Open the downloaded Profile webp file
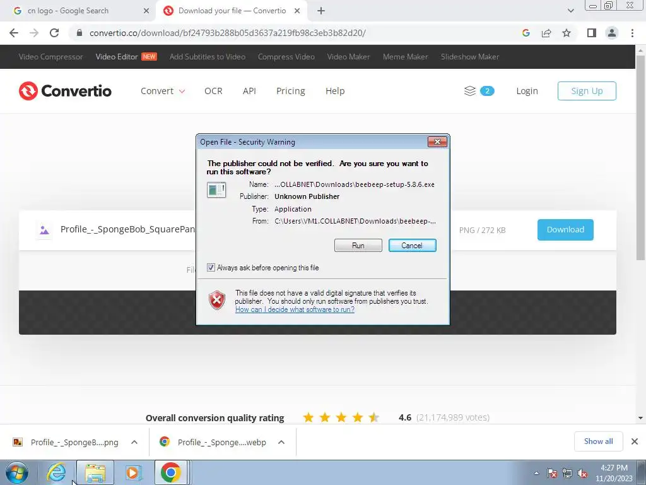Viewport: 646px width, 485px height. 213,442
